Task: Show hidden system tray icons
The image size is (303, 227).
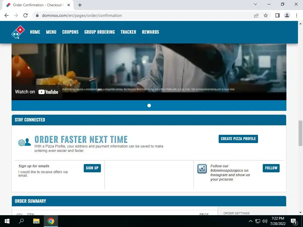Action: point(250,221)
